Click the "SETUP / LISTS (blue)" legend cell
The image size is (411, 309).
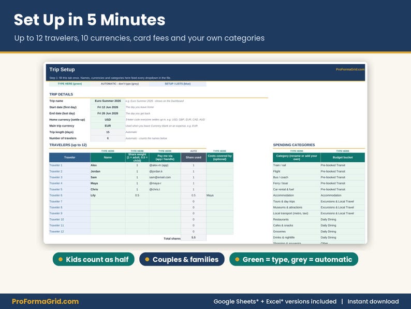[178, 84]
